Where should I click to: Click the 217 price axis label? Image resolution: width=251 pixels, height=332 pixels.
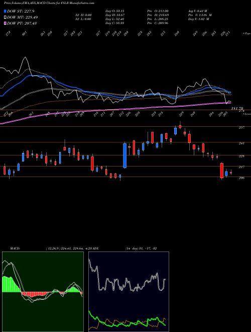coord(241,167)
